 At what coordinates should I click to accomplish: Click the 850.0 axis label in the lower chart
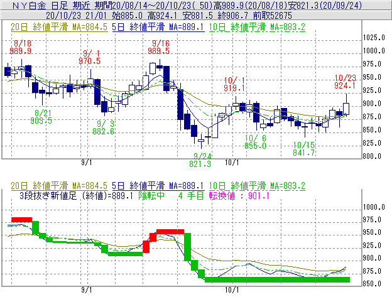[372, 284]
